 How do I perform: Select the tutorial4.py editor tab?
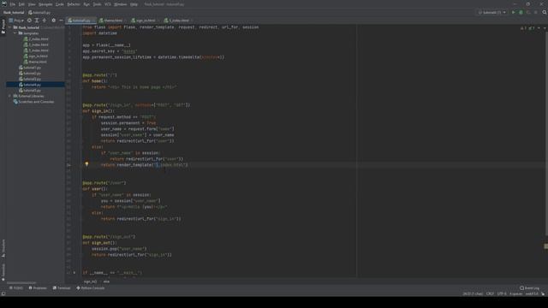[80, 21]
